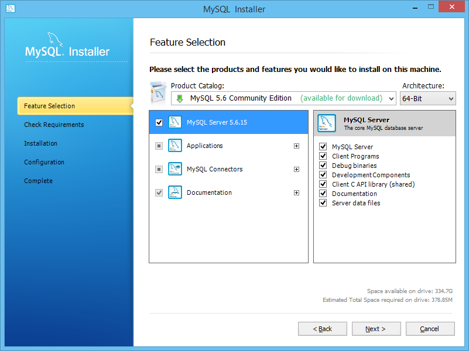This screenshot has height=351, width=469.
Task: Click 'Estimated Total Space required' text
Action: (x=388, y=300)
